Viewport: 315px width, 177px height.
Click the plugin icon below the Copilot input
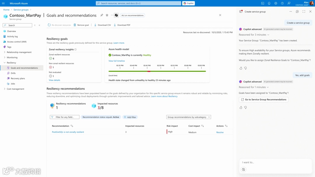point(244,169)
